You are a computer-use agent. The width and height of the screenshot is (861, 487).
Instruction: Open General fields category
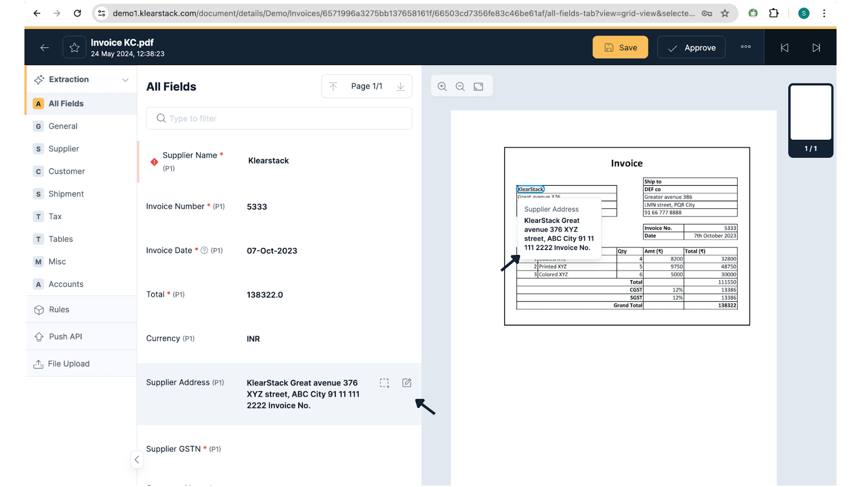[x=81, y=126]
